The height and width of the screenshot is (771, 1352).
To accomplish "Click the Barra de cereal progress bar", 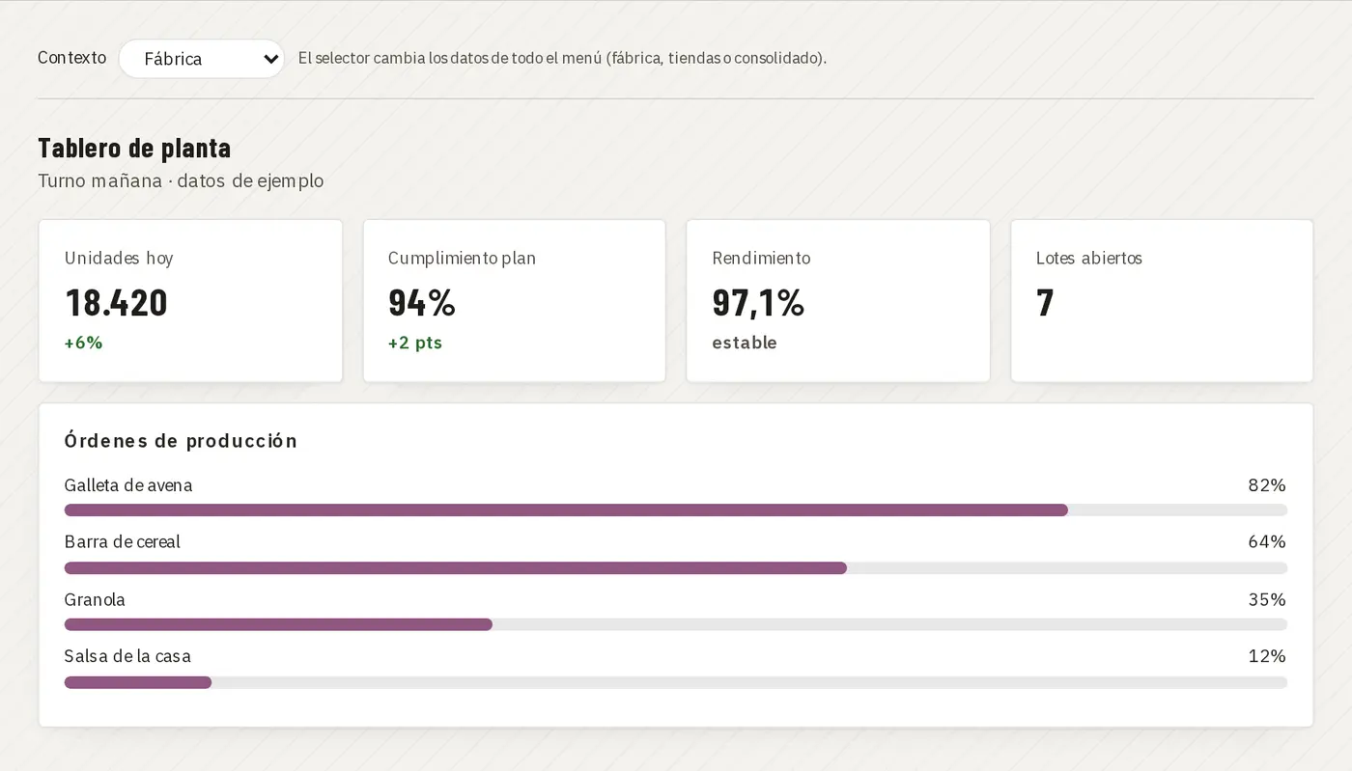I will (x=675, y=568).
